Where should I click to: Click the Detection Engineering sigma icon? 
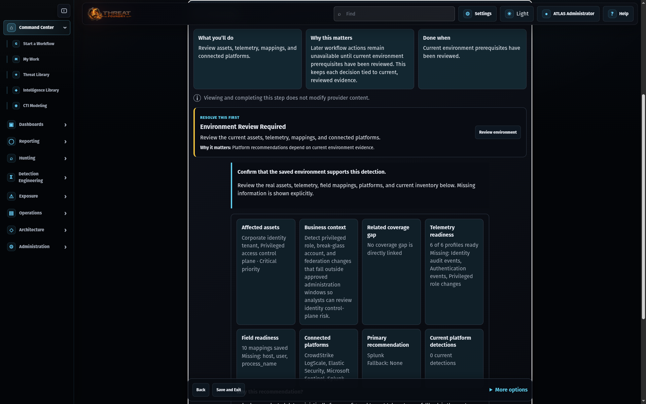tap(11, 177)
